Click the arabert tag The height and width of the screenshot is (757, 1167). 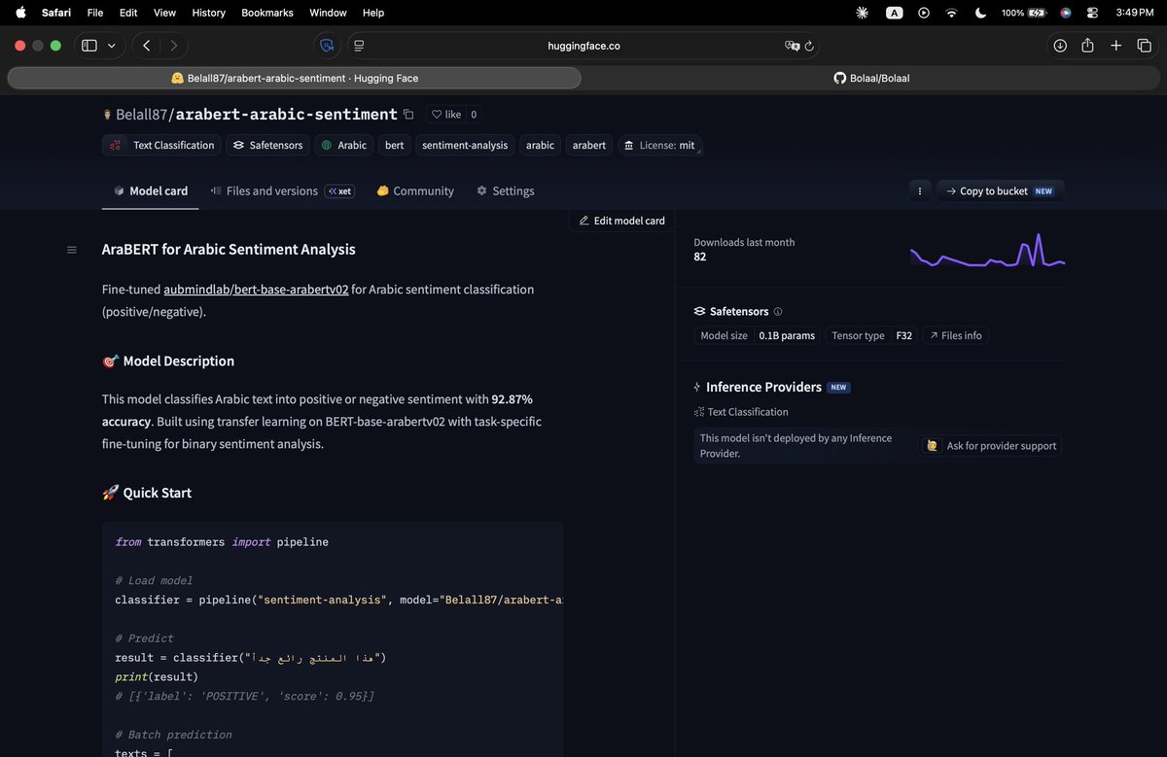(x=588, y=145)
